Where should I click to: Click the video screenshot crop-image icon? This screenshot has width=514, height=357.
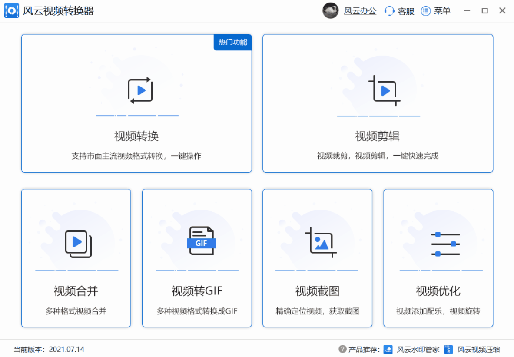pyautogui.click(x=321, y=242)
